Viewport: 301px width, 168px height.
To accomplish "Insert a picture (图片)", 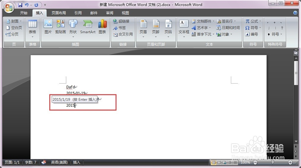I will coord(48,27).
